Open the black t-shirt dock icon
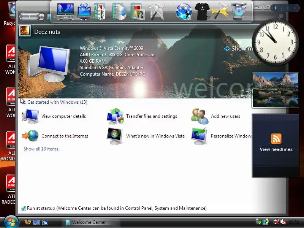The image size is (304, 228). [x=202, y=12]
